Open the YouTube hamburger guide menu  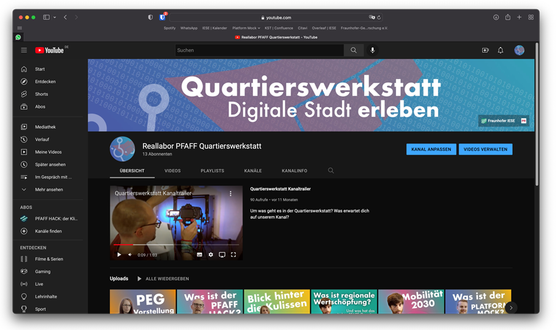tap(24, 50)
